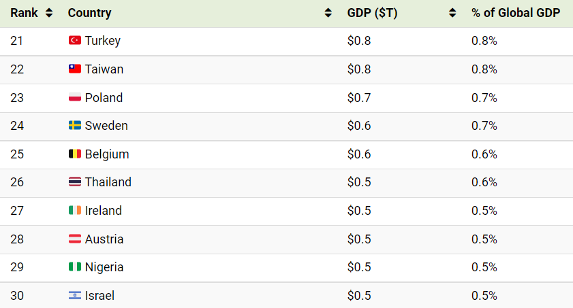Click the Thailand flag icon
The image size is (573, 308).
75,182
